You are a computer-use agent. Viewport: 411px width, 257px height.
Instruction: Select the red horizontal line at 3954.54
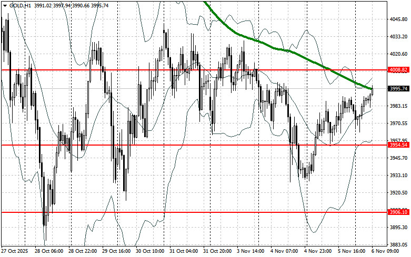(x=158, y=145)
